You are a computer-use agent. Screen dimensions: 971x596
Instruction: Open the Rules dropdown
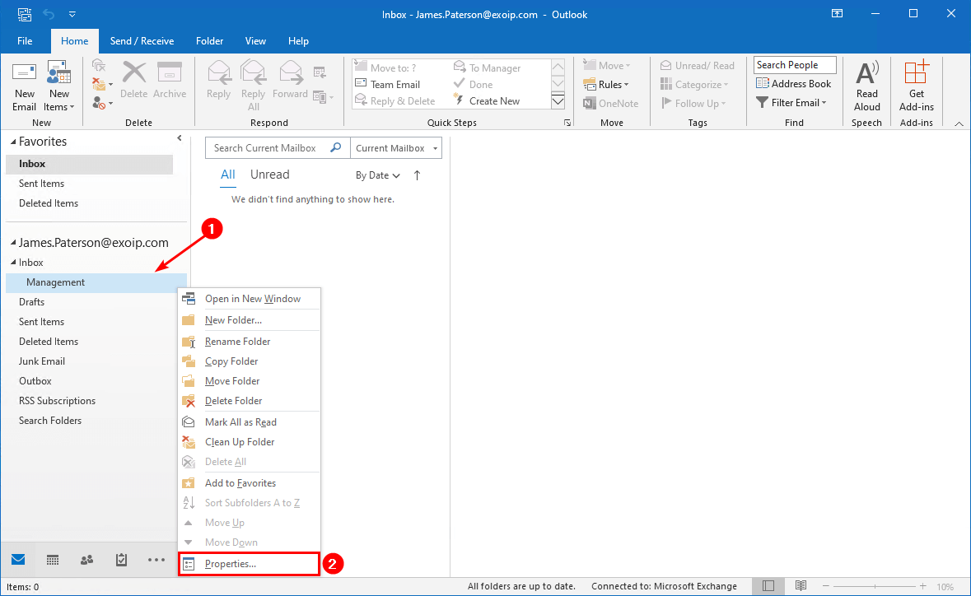click(x=609, y=84)
